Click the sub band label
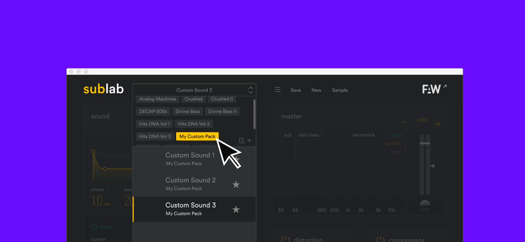The height and width of the screenshot is (242, 525). point(288,135)
